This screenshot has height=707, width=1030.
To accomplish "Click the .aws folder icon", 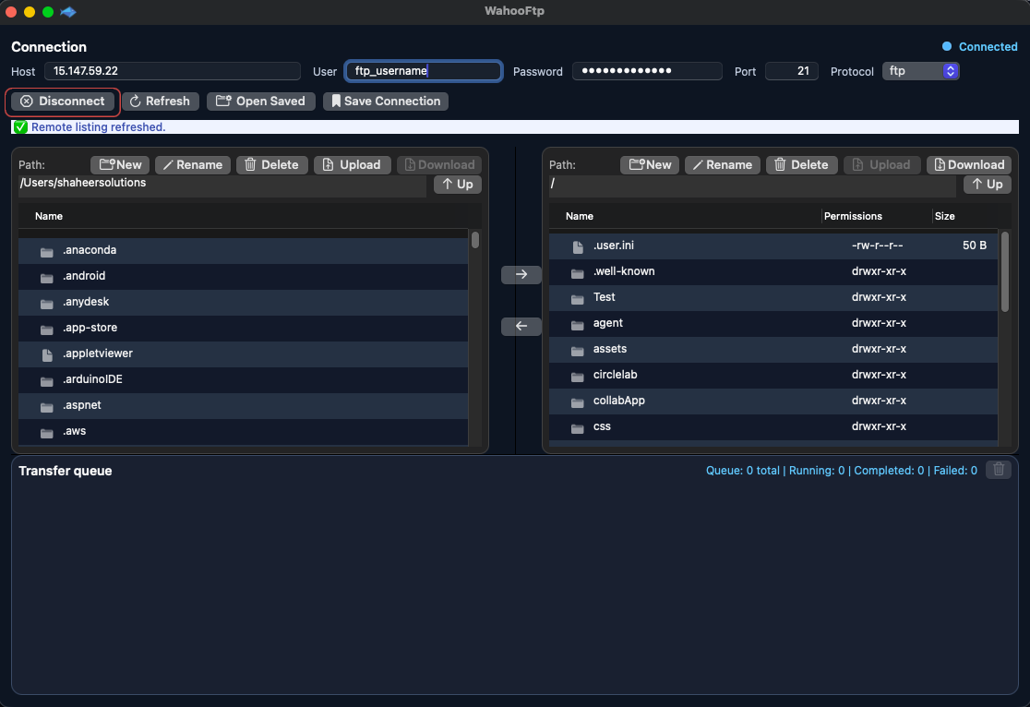I will [47, 433].
